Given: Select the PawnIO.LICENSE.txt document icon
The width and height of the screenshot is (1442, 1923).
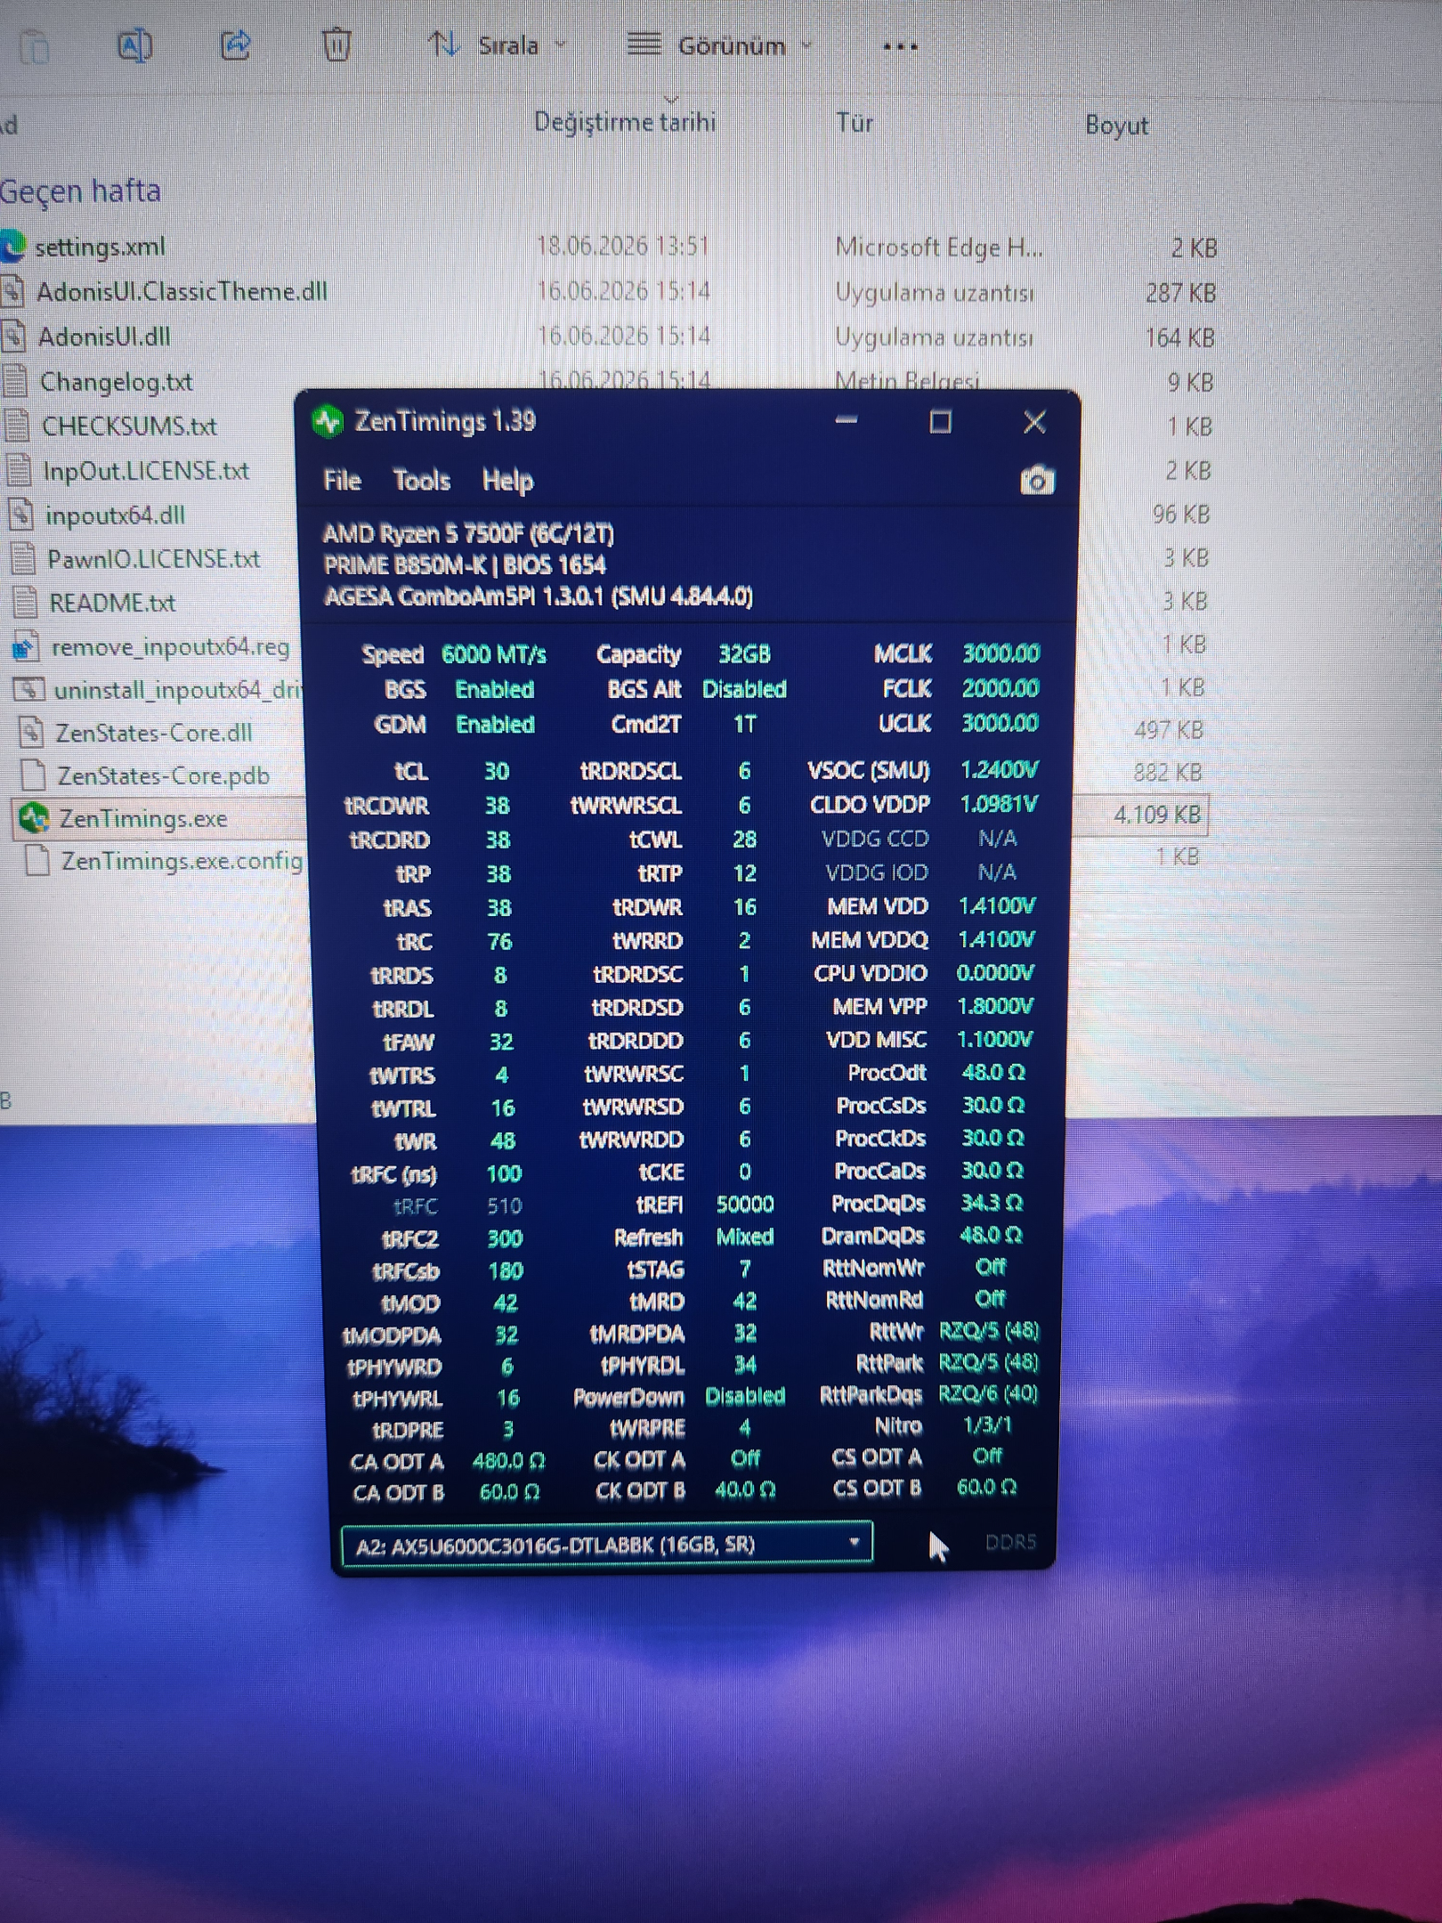Looking at the screenshot, I should tap(23, 558).
